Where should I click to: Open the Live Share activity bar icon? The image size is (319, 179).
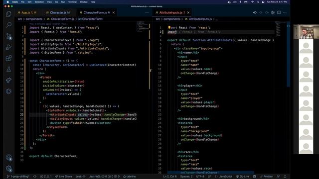coord(8,81)
